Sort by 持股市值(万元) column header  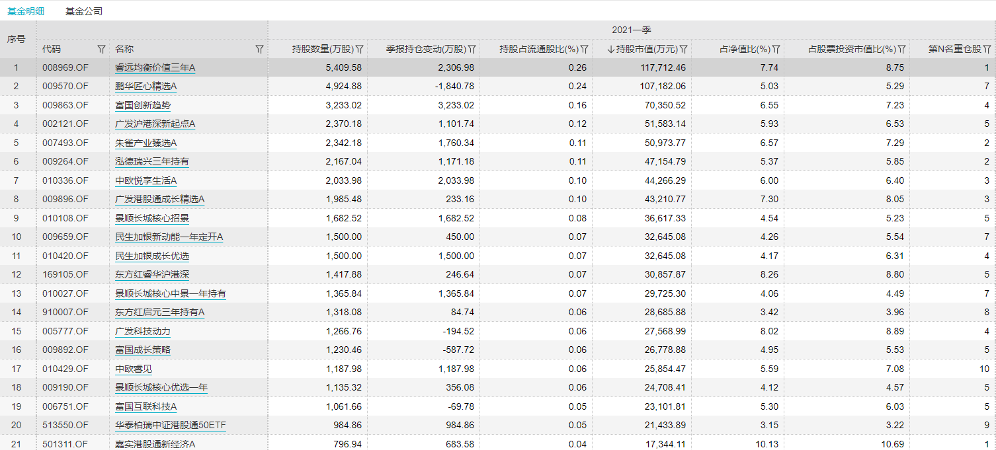pos(647,49)
